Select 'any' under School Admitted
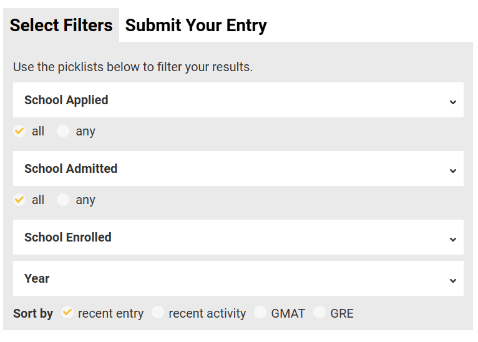The image size is (478, 342). click(63, 200)
